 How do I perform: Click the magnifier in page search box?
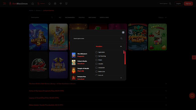click(x=52, y=18)
